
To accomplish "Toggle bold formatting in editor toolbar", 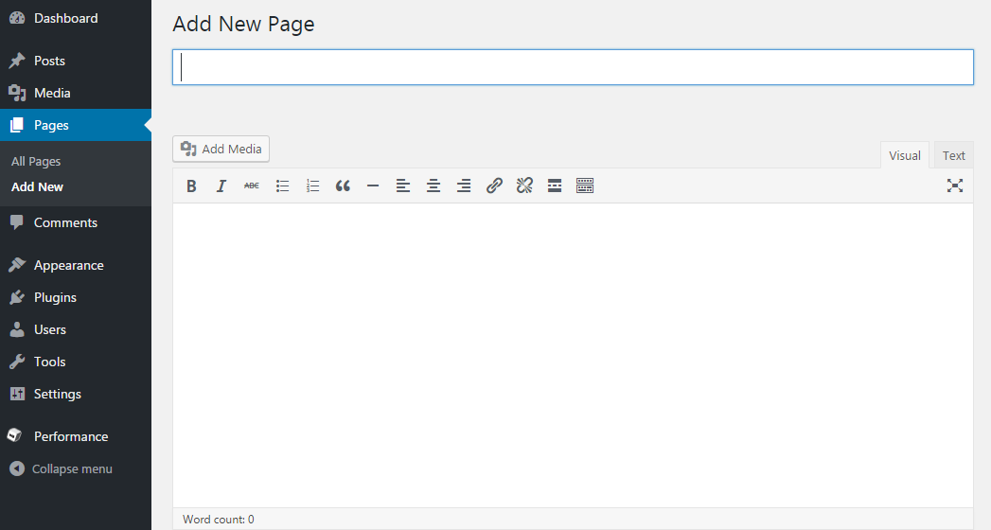I will click(x=191, y=185).
